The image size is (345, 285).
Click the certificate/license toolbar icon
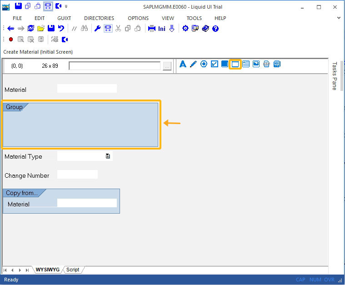point(195,28)
